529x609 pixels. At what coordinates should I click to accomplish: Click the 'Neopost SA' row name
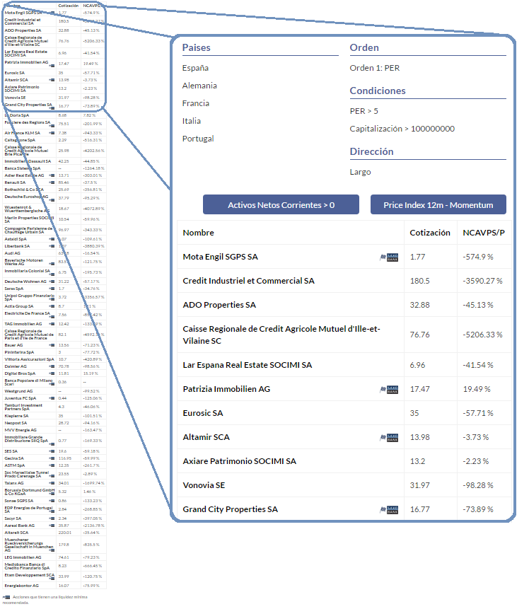pyautogui.click(x=16, y=423)
